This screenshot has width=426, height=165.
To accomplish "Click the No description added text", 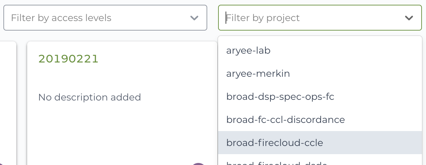I will pos(90,97).
